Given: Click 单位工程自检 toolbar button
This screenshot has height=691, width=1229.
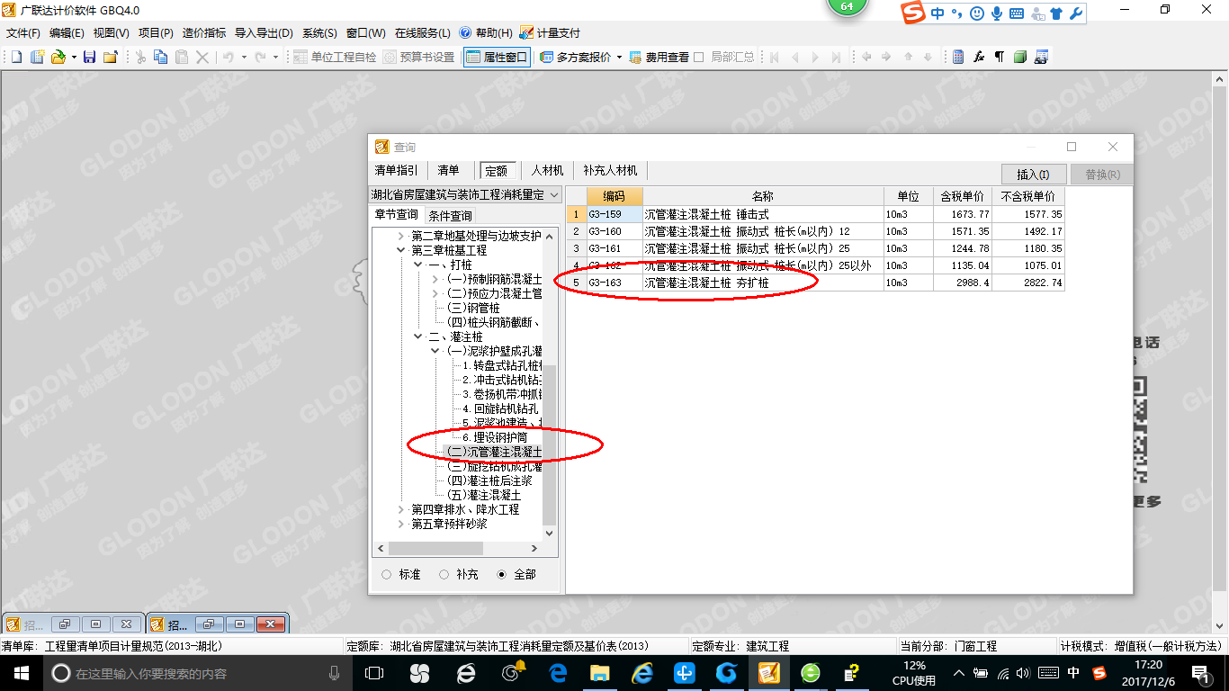Looking at the screenshot, I should pyautogui.click(x=335, y=57).
